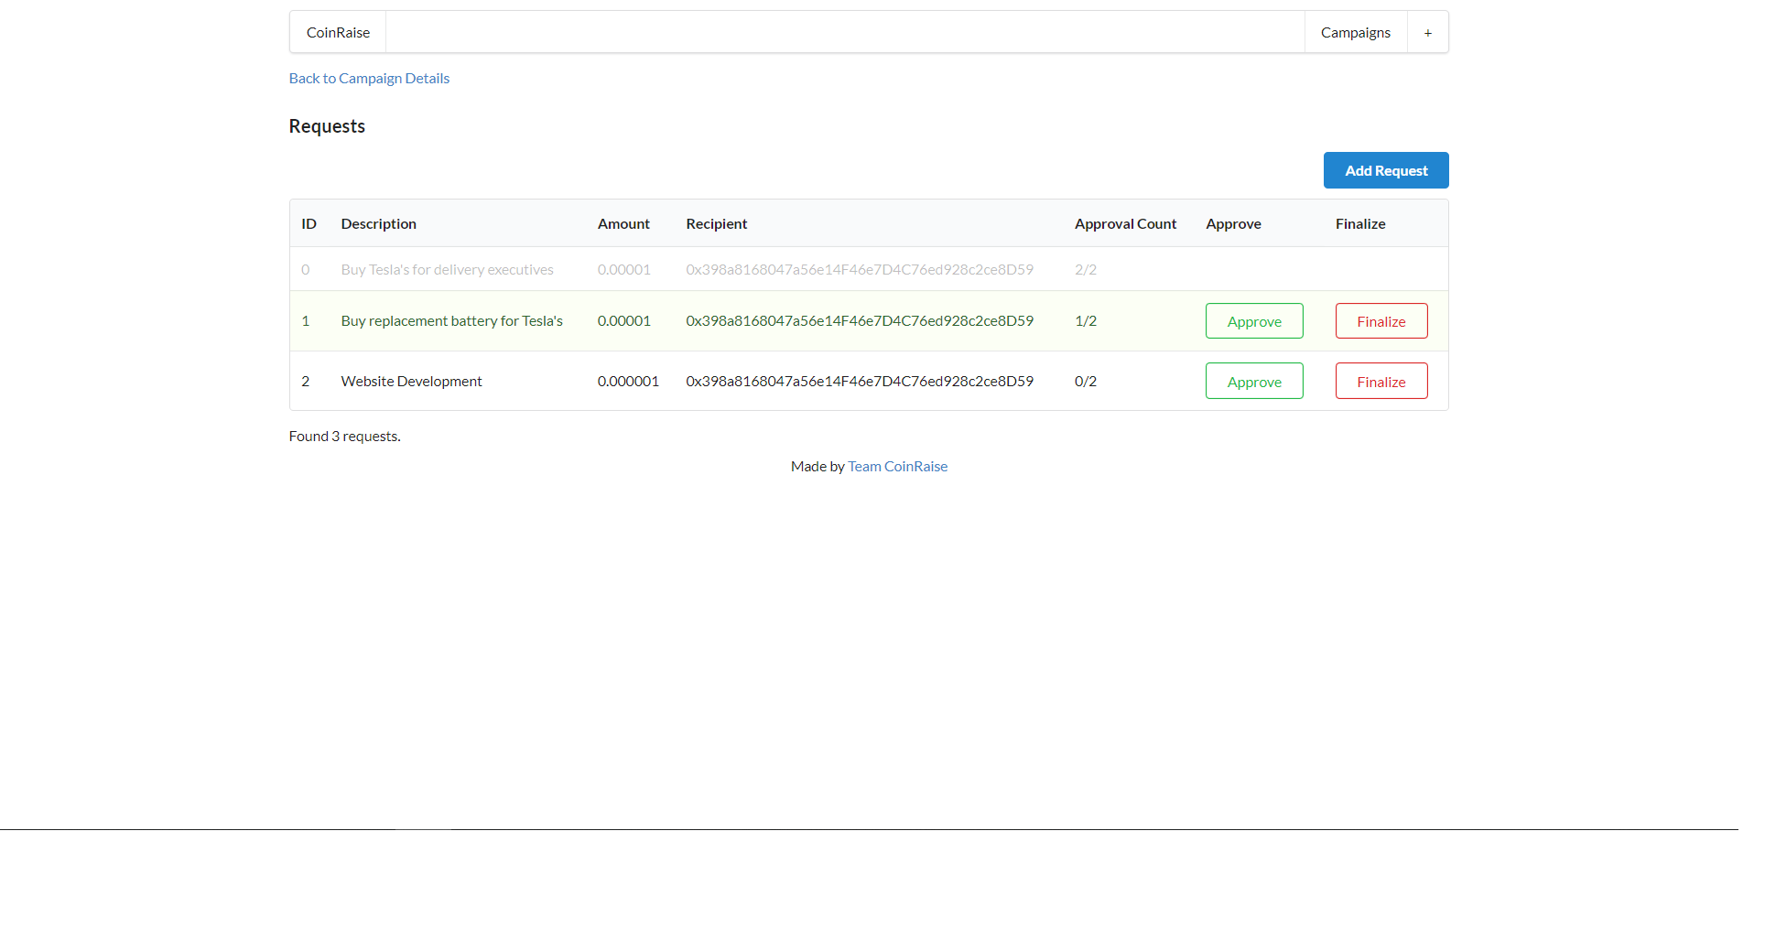This screenshot has height=939, width=1765.
Task: Approve the replacement battery request
Action: (1254, 321)
